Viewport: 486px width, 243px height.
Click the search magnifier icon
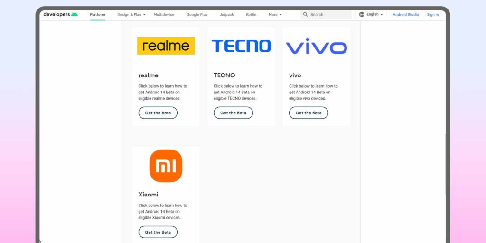point(305,14)
